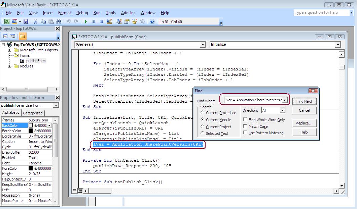Screen dimensions: 357x209
Task: Close the Find dialog with red X
Action: point(313,91)
